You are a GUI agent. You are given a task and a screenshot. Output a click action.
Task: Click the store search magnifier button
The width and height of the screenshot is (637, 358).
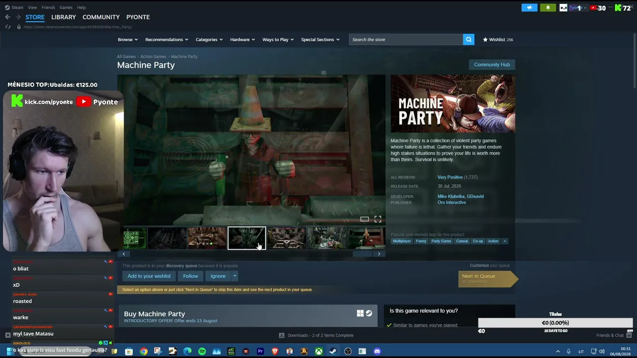click(468, 39)
